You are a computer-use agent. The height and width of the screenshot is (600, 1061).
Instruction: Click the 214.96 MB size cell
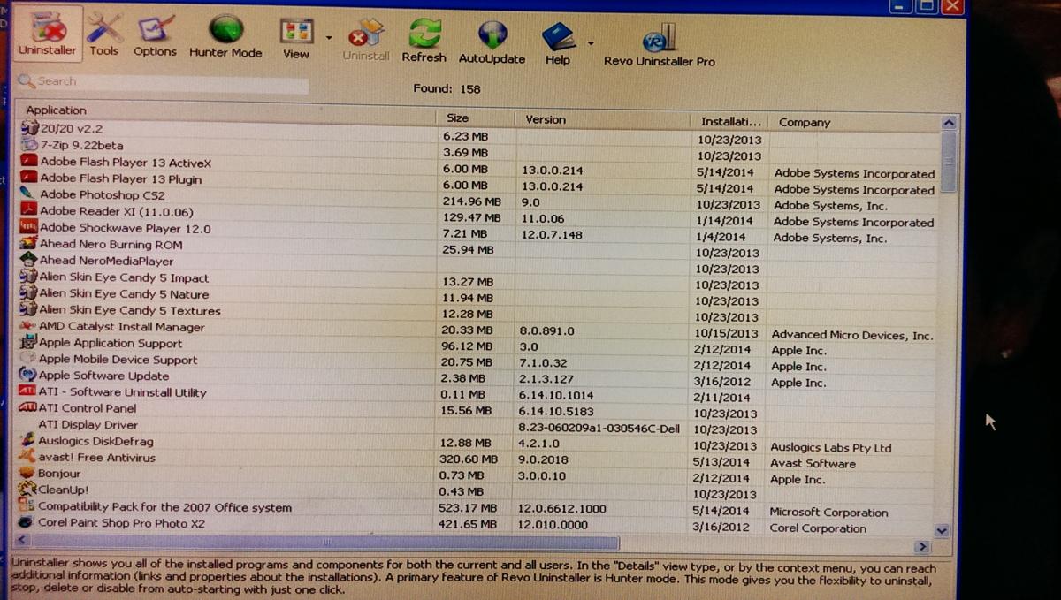pyautogui.click(x=472, y=201)
